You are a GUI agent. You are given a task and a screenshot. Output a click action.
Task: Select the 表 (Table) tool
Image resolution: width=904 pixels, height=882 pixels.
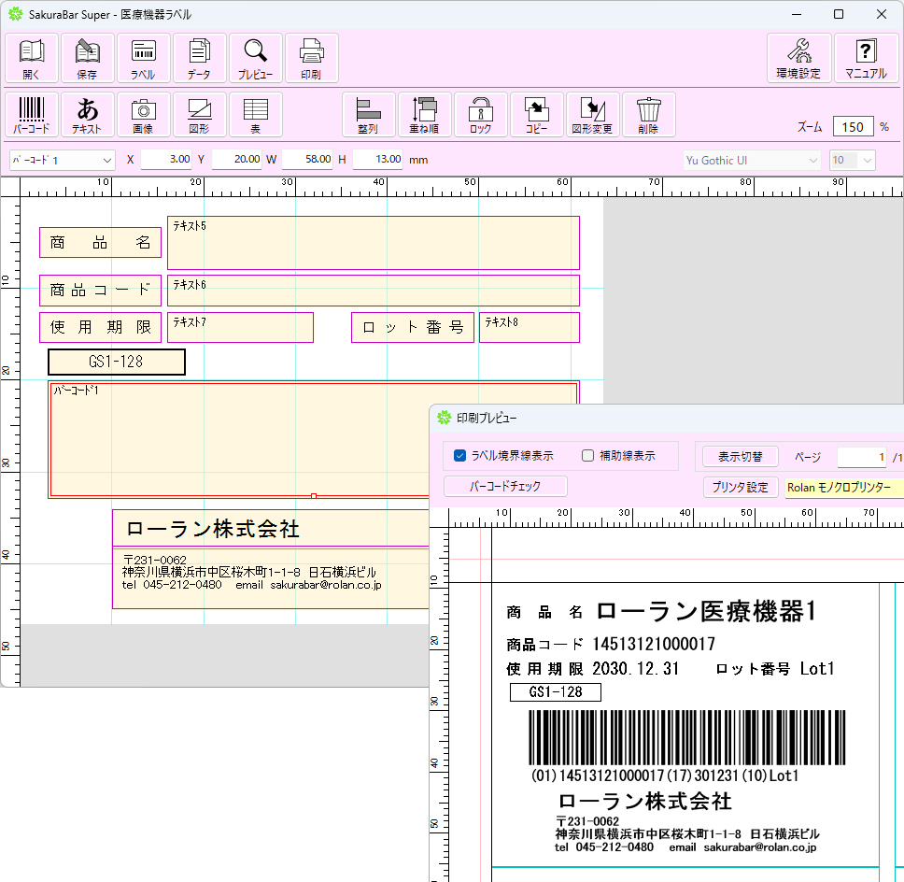[255, 114]
